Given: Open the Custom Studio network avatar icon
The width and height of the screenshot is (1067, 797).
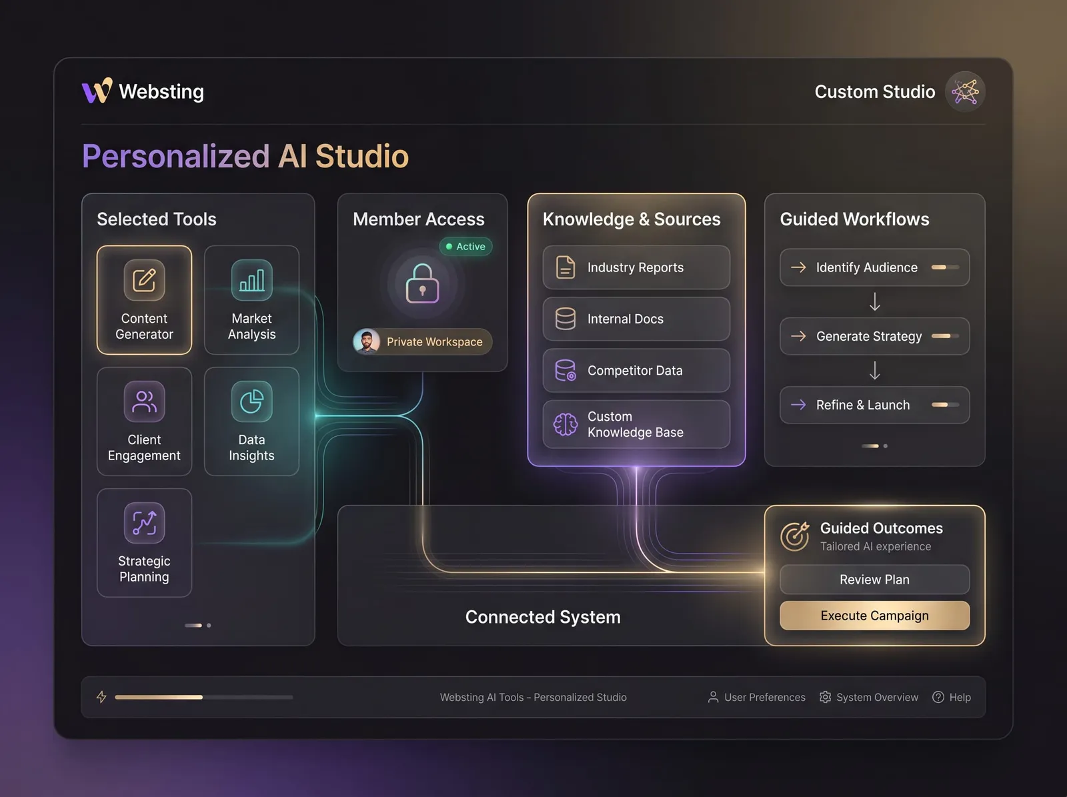Looking at the screenshot, I should (965, 91).
